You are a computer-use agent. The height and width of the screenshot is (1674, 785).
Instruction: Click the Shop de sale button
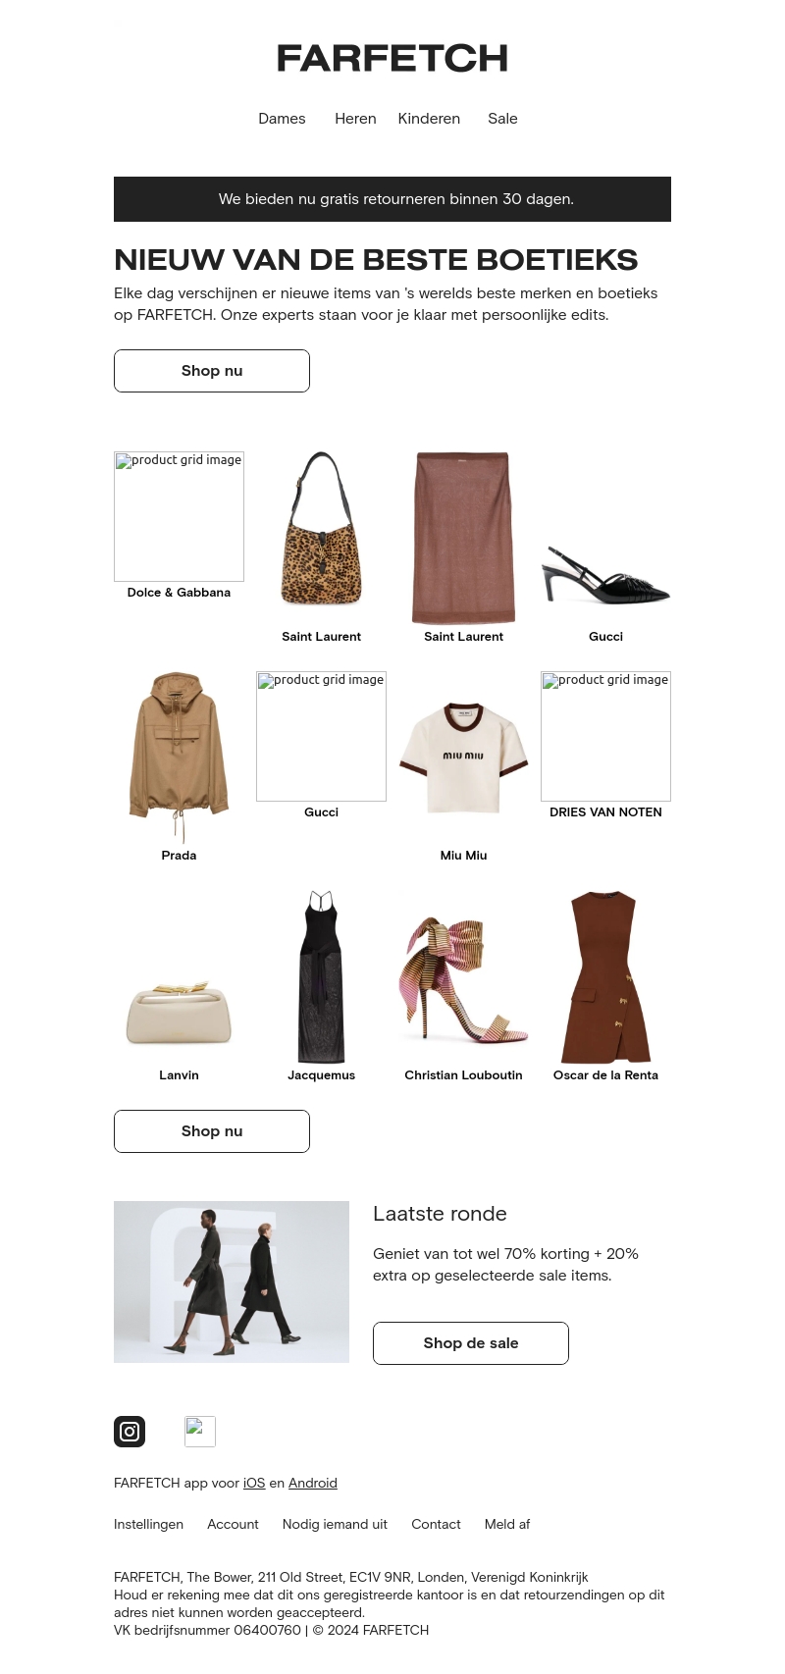tap(471, 1343)
